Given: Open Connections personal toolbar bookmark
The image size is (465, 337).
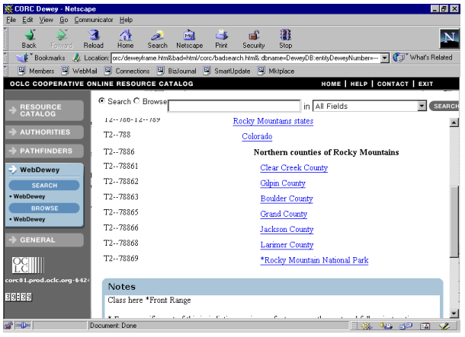Looking at the screenshot, I should 127,71.
